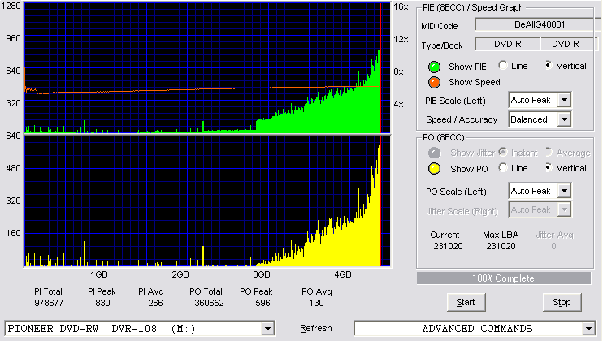Click the 2GB axis label
603x341 pixels.
pos(180,275)
